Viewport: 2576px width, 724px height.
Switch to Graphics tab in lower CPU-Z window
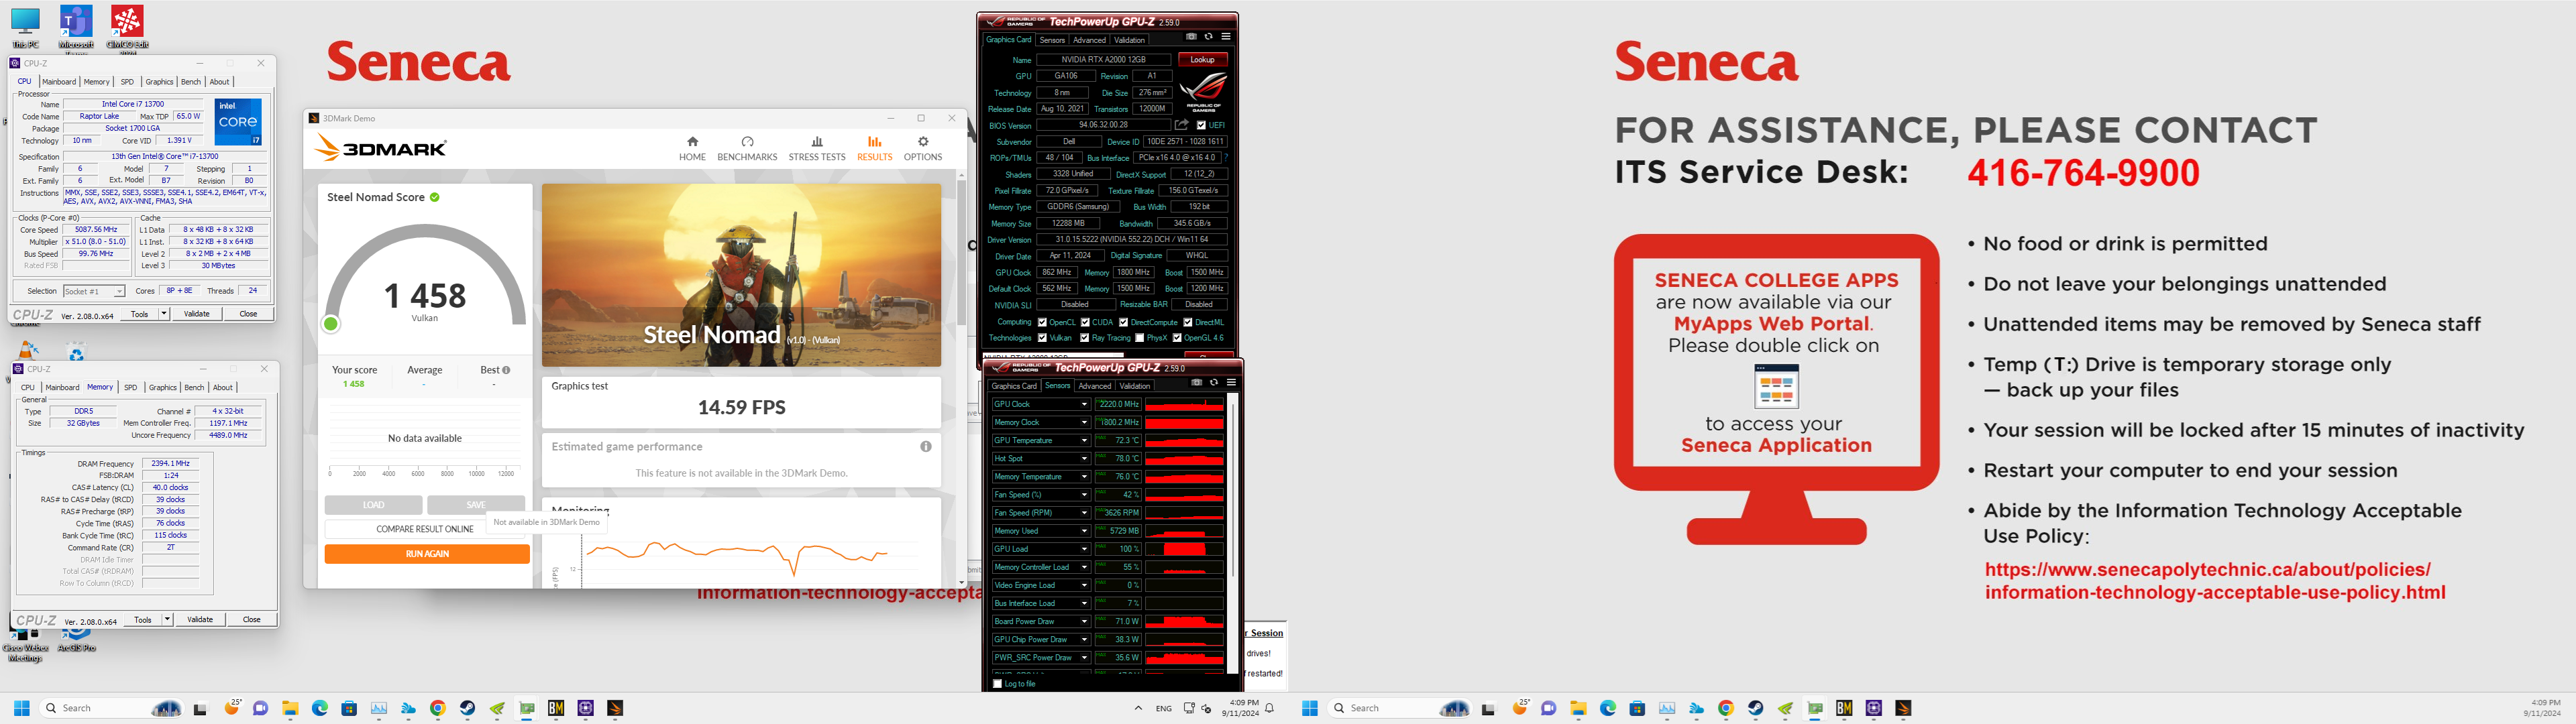click(x=162, y=388)
